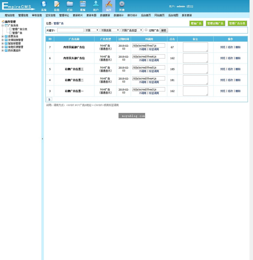
Task: Click the 留言板管理 folder icon
Action: pos(6,44)
